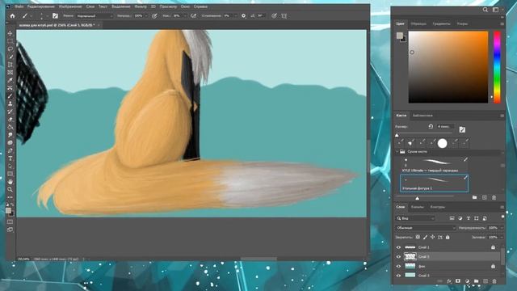Select the Crop tool

pos(11,65)
